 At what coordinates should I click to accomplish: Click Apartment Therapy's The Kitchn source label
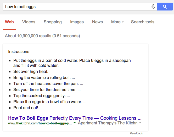108,123
